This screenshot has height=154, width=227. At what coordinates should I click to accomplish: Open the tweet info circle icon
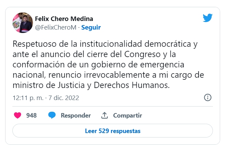click(x=208, y=98)
